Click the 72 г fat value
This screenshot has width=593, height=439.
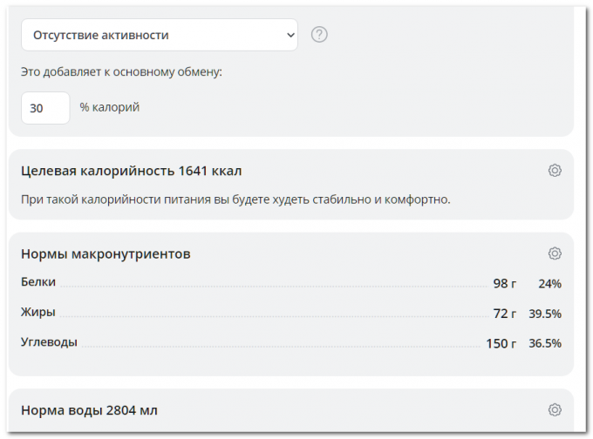click(504, 314)
